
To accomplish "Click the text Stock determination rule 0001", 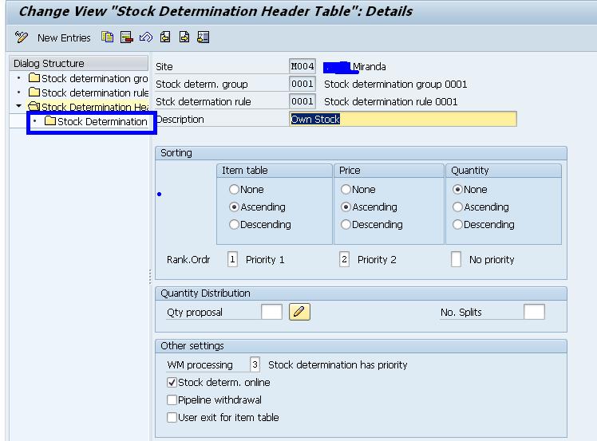I will (x=390, y=101).
